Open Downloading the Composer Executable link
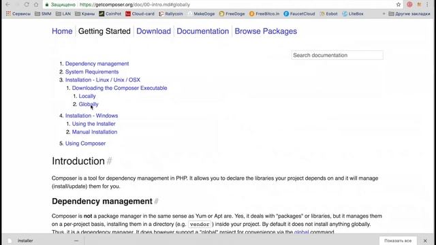436x245 pixels. 120,88
